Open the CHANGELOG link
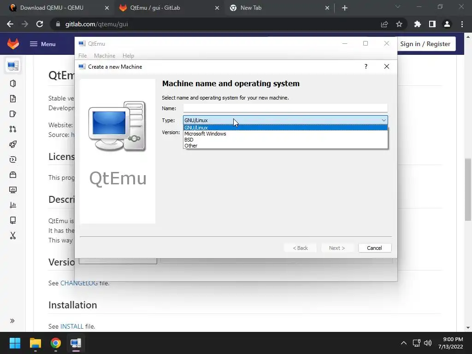Screen dimensions: 472x354 coord(79,283)
